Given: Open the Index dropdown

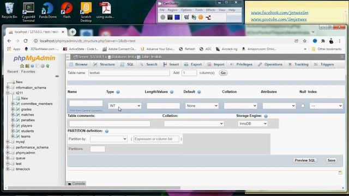Looking at the screenshot, I should pos(326,106).
